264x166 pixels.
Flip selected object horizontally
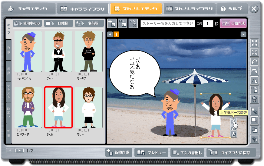click(x=254, y=81)
